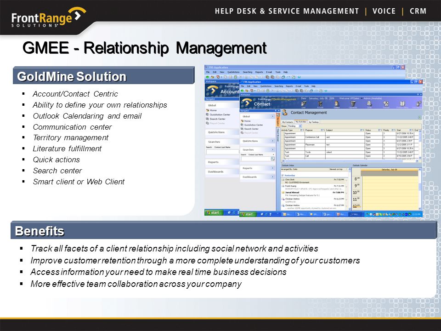
Task: Click the magnifier search button beside the search box
Action: click(272, 159)
